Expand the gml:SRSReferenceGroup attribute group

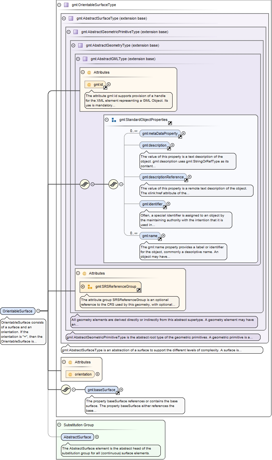point(83,287)
